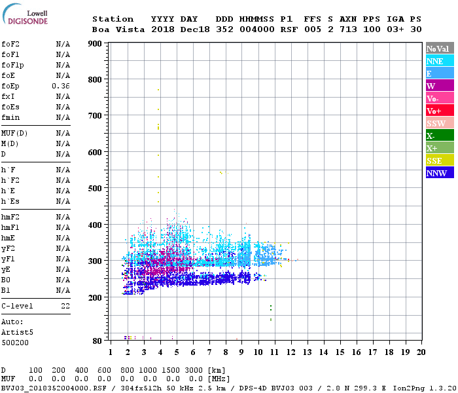Click the foEp value '0.36'
This screenshot has width=458, height=393.
pyautogui.click(x=61, y=86)
